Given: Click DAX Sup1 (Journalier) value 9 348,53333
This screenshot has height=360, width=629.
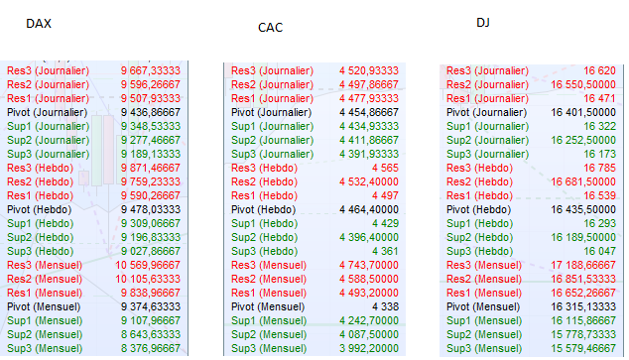Looking at the screenshot, I should (x=151, y=126).
